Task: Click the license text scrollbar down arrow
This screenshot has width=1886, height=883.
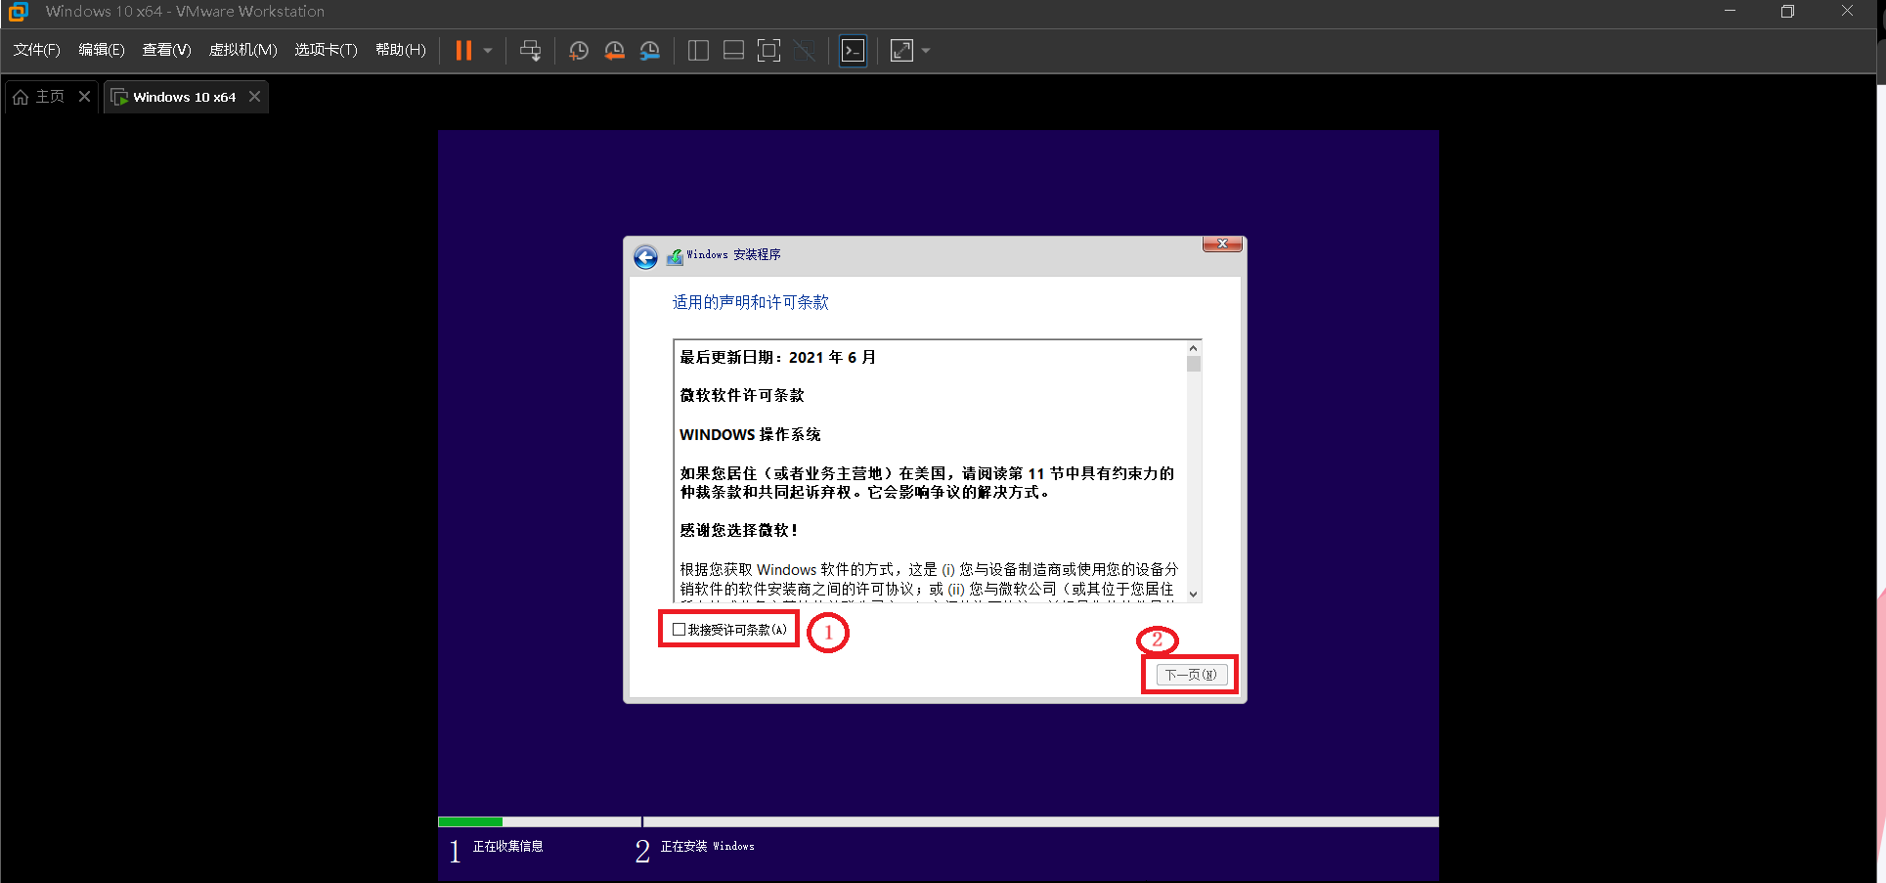Action: point(1193,594)
